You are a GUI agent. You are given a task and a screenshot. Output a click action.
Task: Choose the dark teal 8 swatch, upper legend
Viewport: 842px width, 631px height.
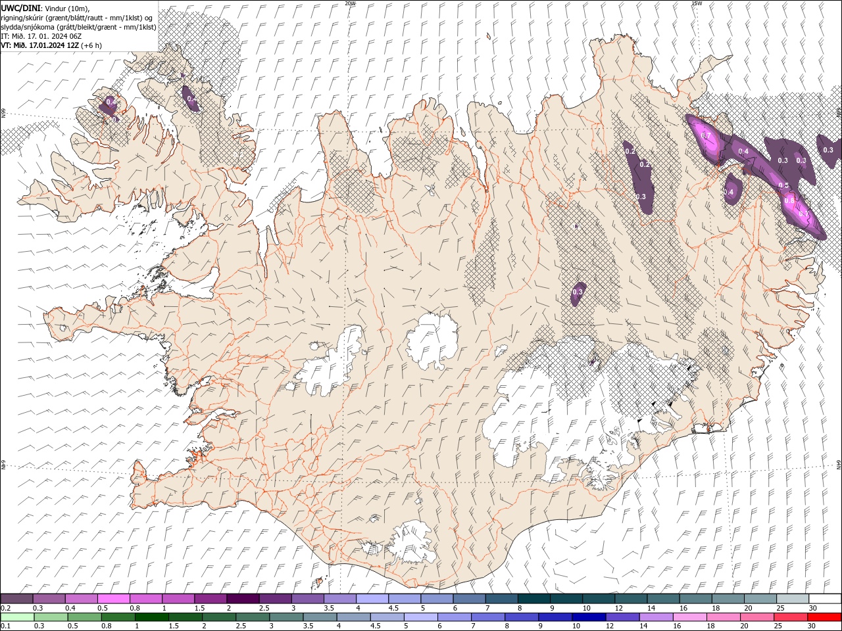point(534,599)
